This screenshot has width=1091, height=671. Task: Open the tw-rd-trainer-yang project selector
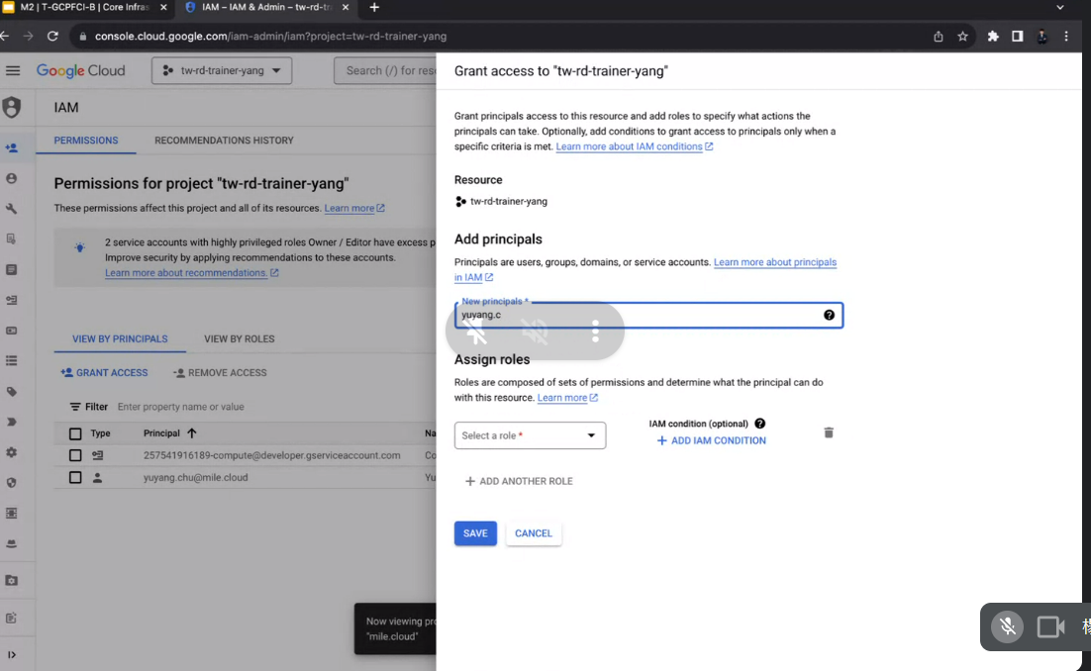(x=222, y=70)
